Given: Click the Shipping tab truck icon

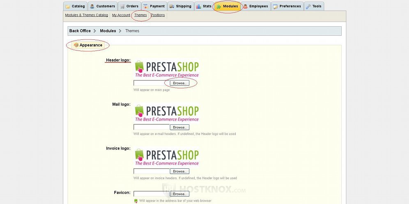Looking at the screenshot, I should tap(172, 7).
